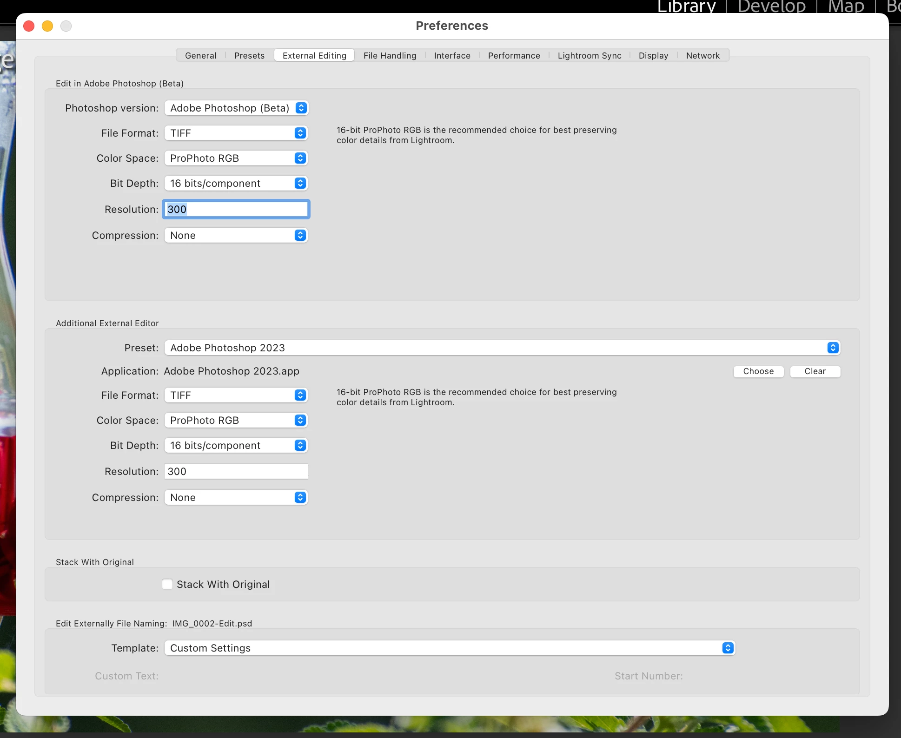
Task: Click Additional Editor Resolution field
Action: click(236, 471)
